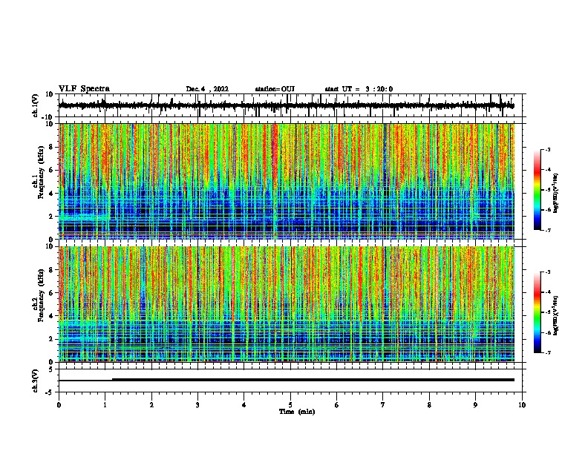Click the "6" minute tick on the time axis
588x454 pixels.
point(337,405)
